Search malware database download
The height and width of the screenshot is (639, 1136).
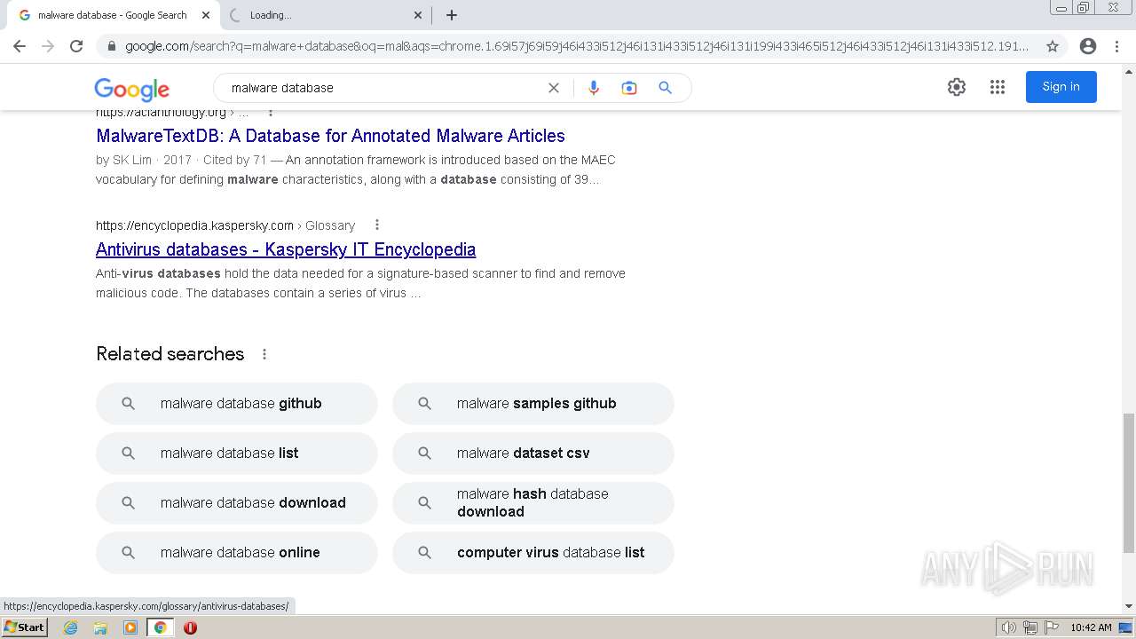237,503
